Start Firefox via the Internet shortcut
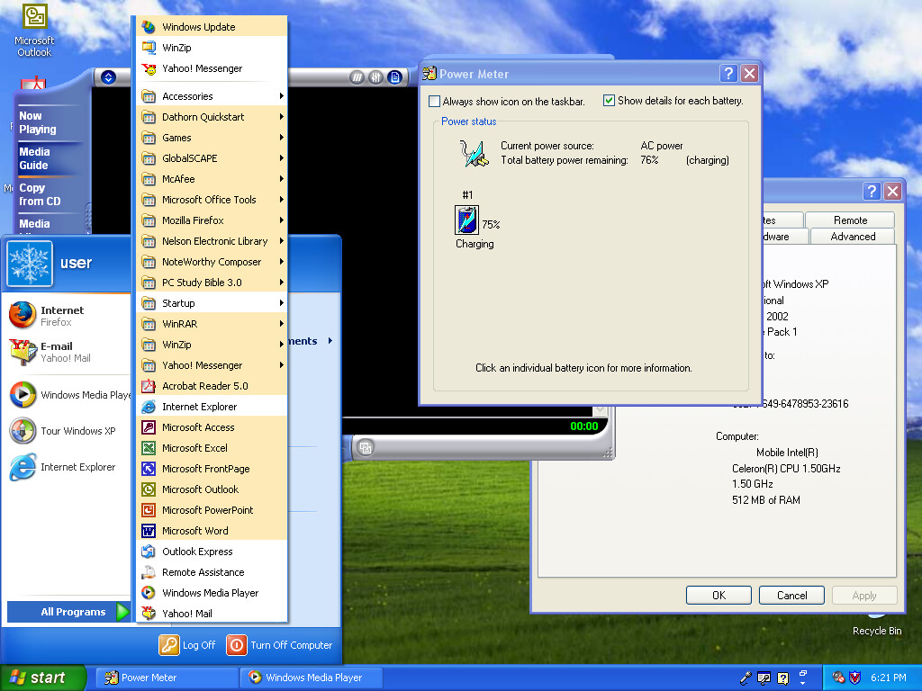The image size is (922, 691). [x=66, y=316]
